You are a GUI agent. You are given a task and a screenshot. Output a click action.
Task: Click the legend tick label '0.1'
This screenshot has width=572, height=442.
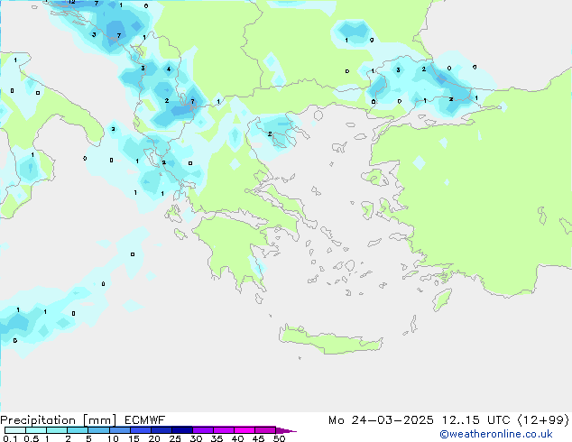click(10, 438)
